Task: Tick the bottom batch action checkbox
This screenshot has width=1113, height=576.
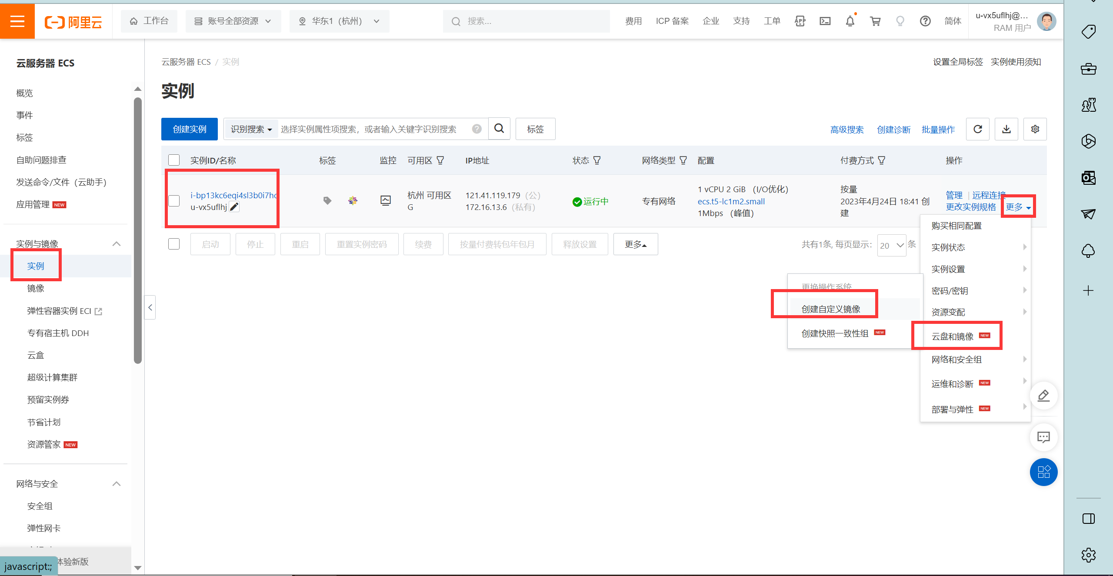Action: click(174, 244)
